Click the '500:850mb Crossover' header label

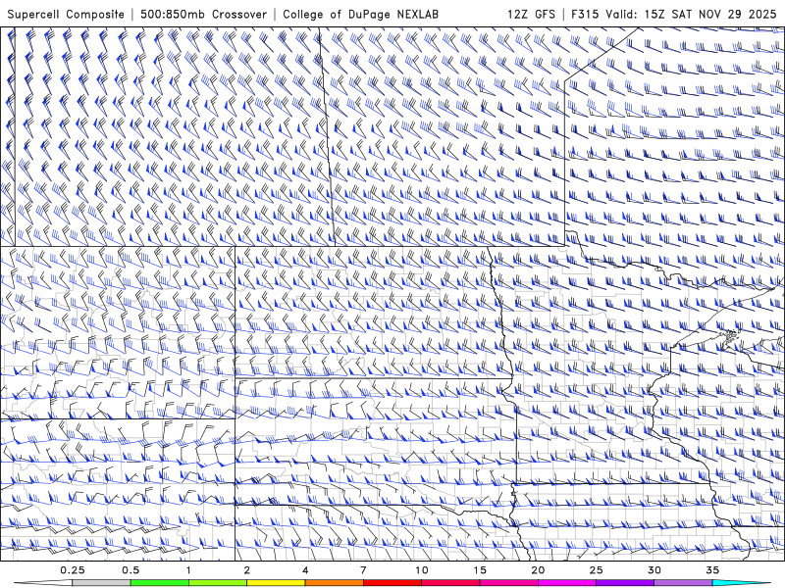click(x=204, y=15)
